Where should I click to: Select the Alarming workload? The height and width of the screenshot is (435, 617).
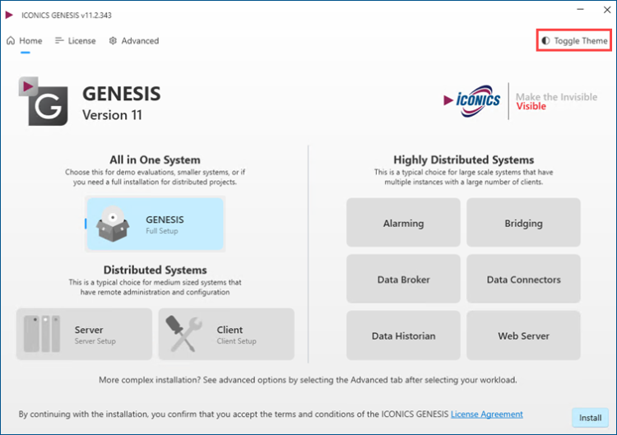(403, 223)
